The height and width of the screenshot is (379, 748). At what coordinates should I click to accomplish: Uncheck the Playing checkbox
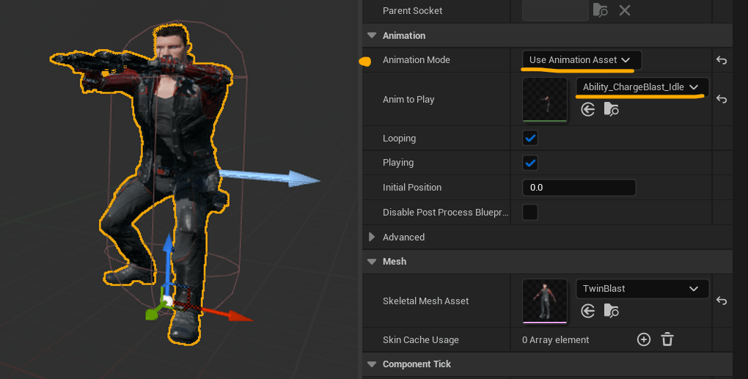click(x=530, y=163)
